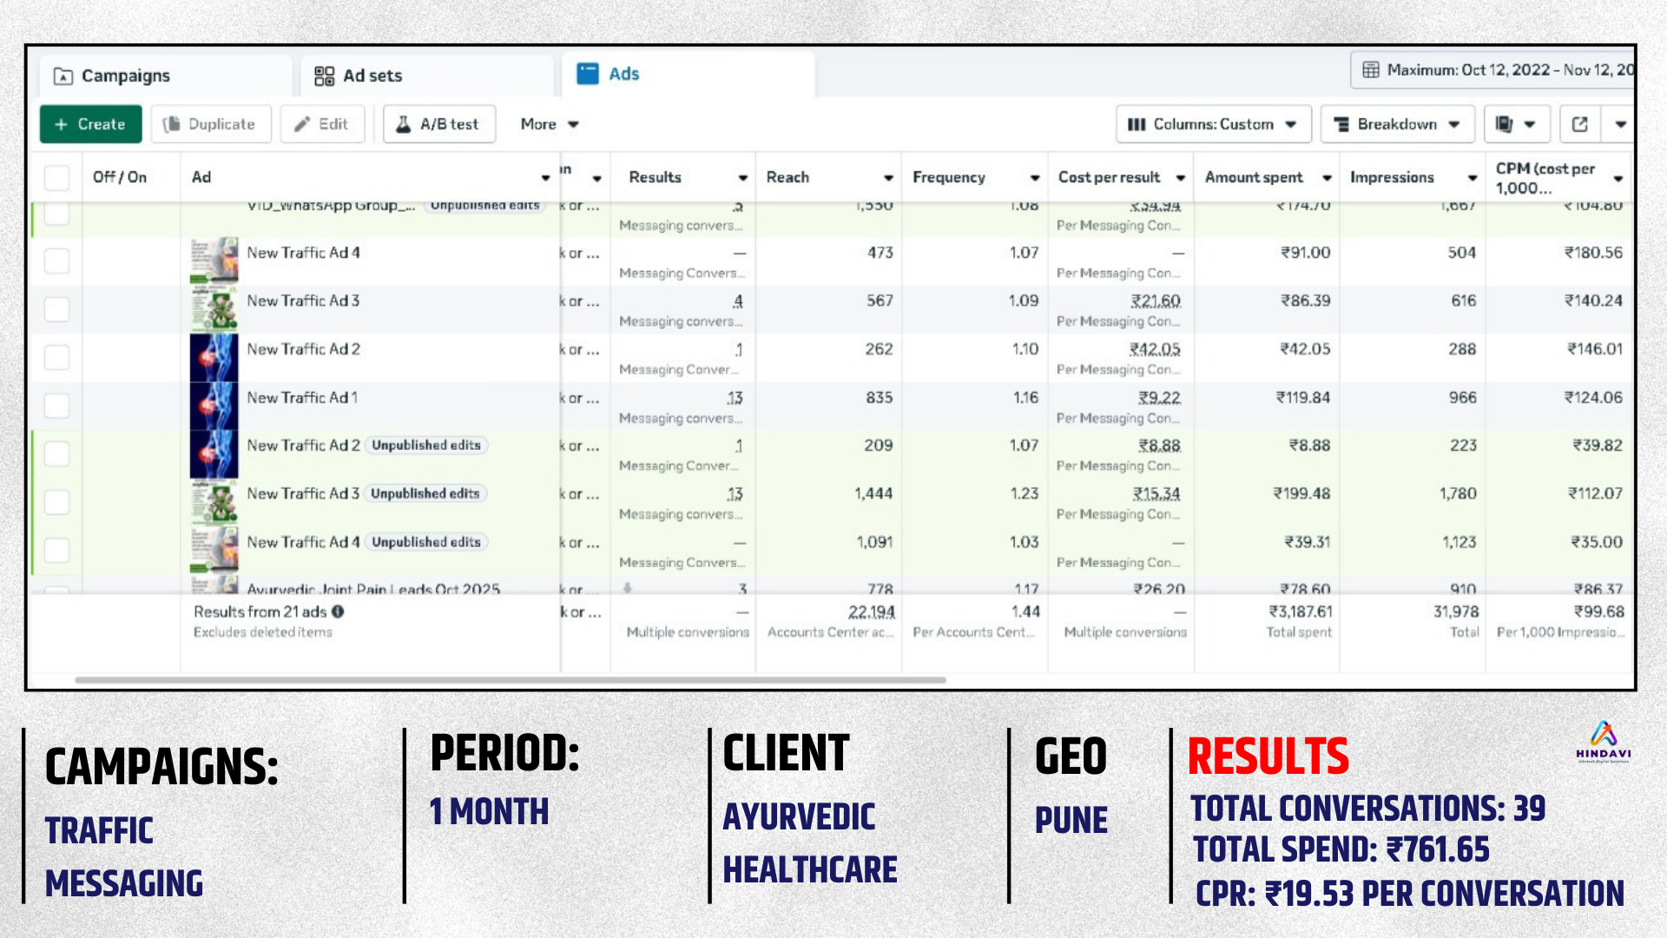Open the ₹9.22 cost per result link
The height and width of the screenshot is (938, 1667).
(x=1159, y=398)
